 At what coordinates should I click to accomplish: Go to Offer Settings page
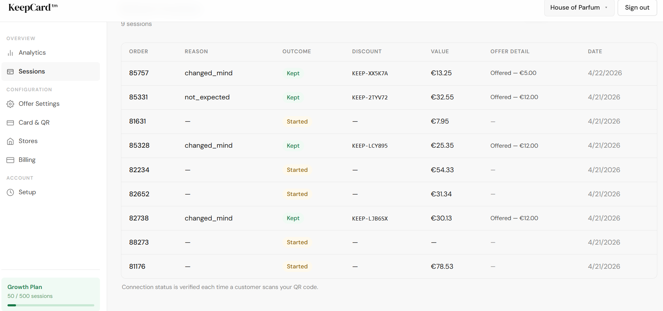39,104
